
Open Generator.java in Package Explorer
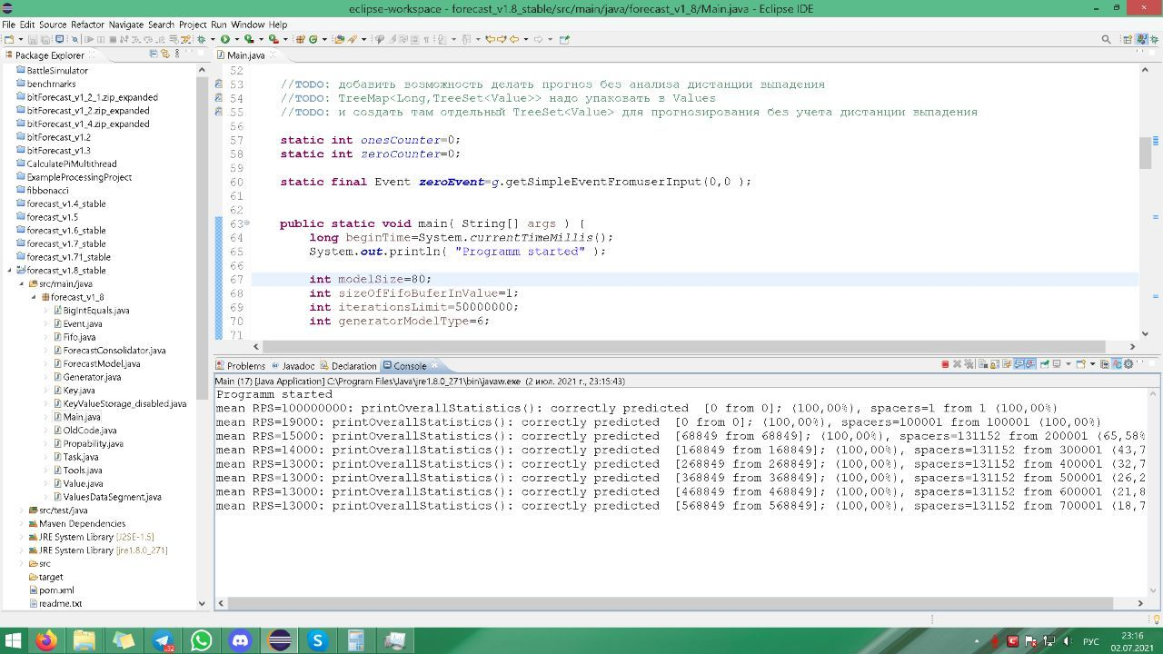pos(91,377)
